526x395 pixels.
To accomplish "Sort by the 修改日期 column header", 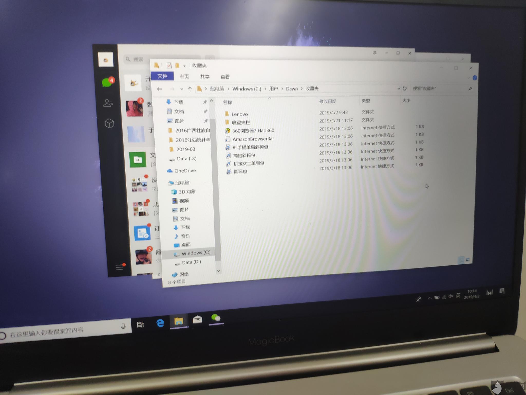I will [328, 101].
